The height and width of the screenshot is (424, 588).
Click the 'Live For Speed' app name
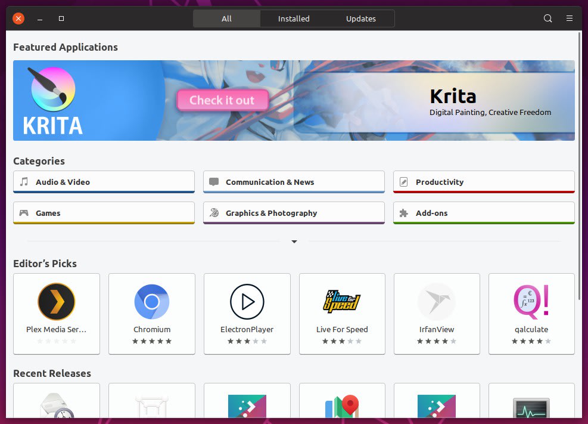pyautogui.click(x=342, y=329)
